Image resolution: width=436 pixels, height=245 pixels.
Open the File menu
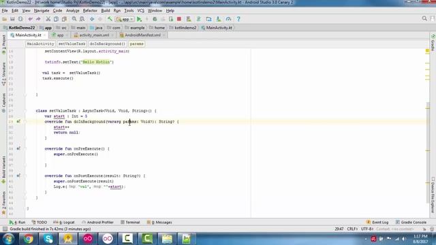(5, 11)
